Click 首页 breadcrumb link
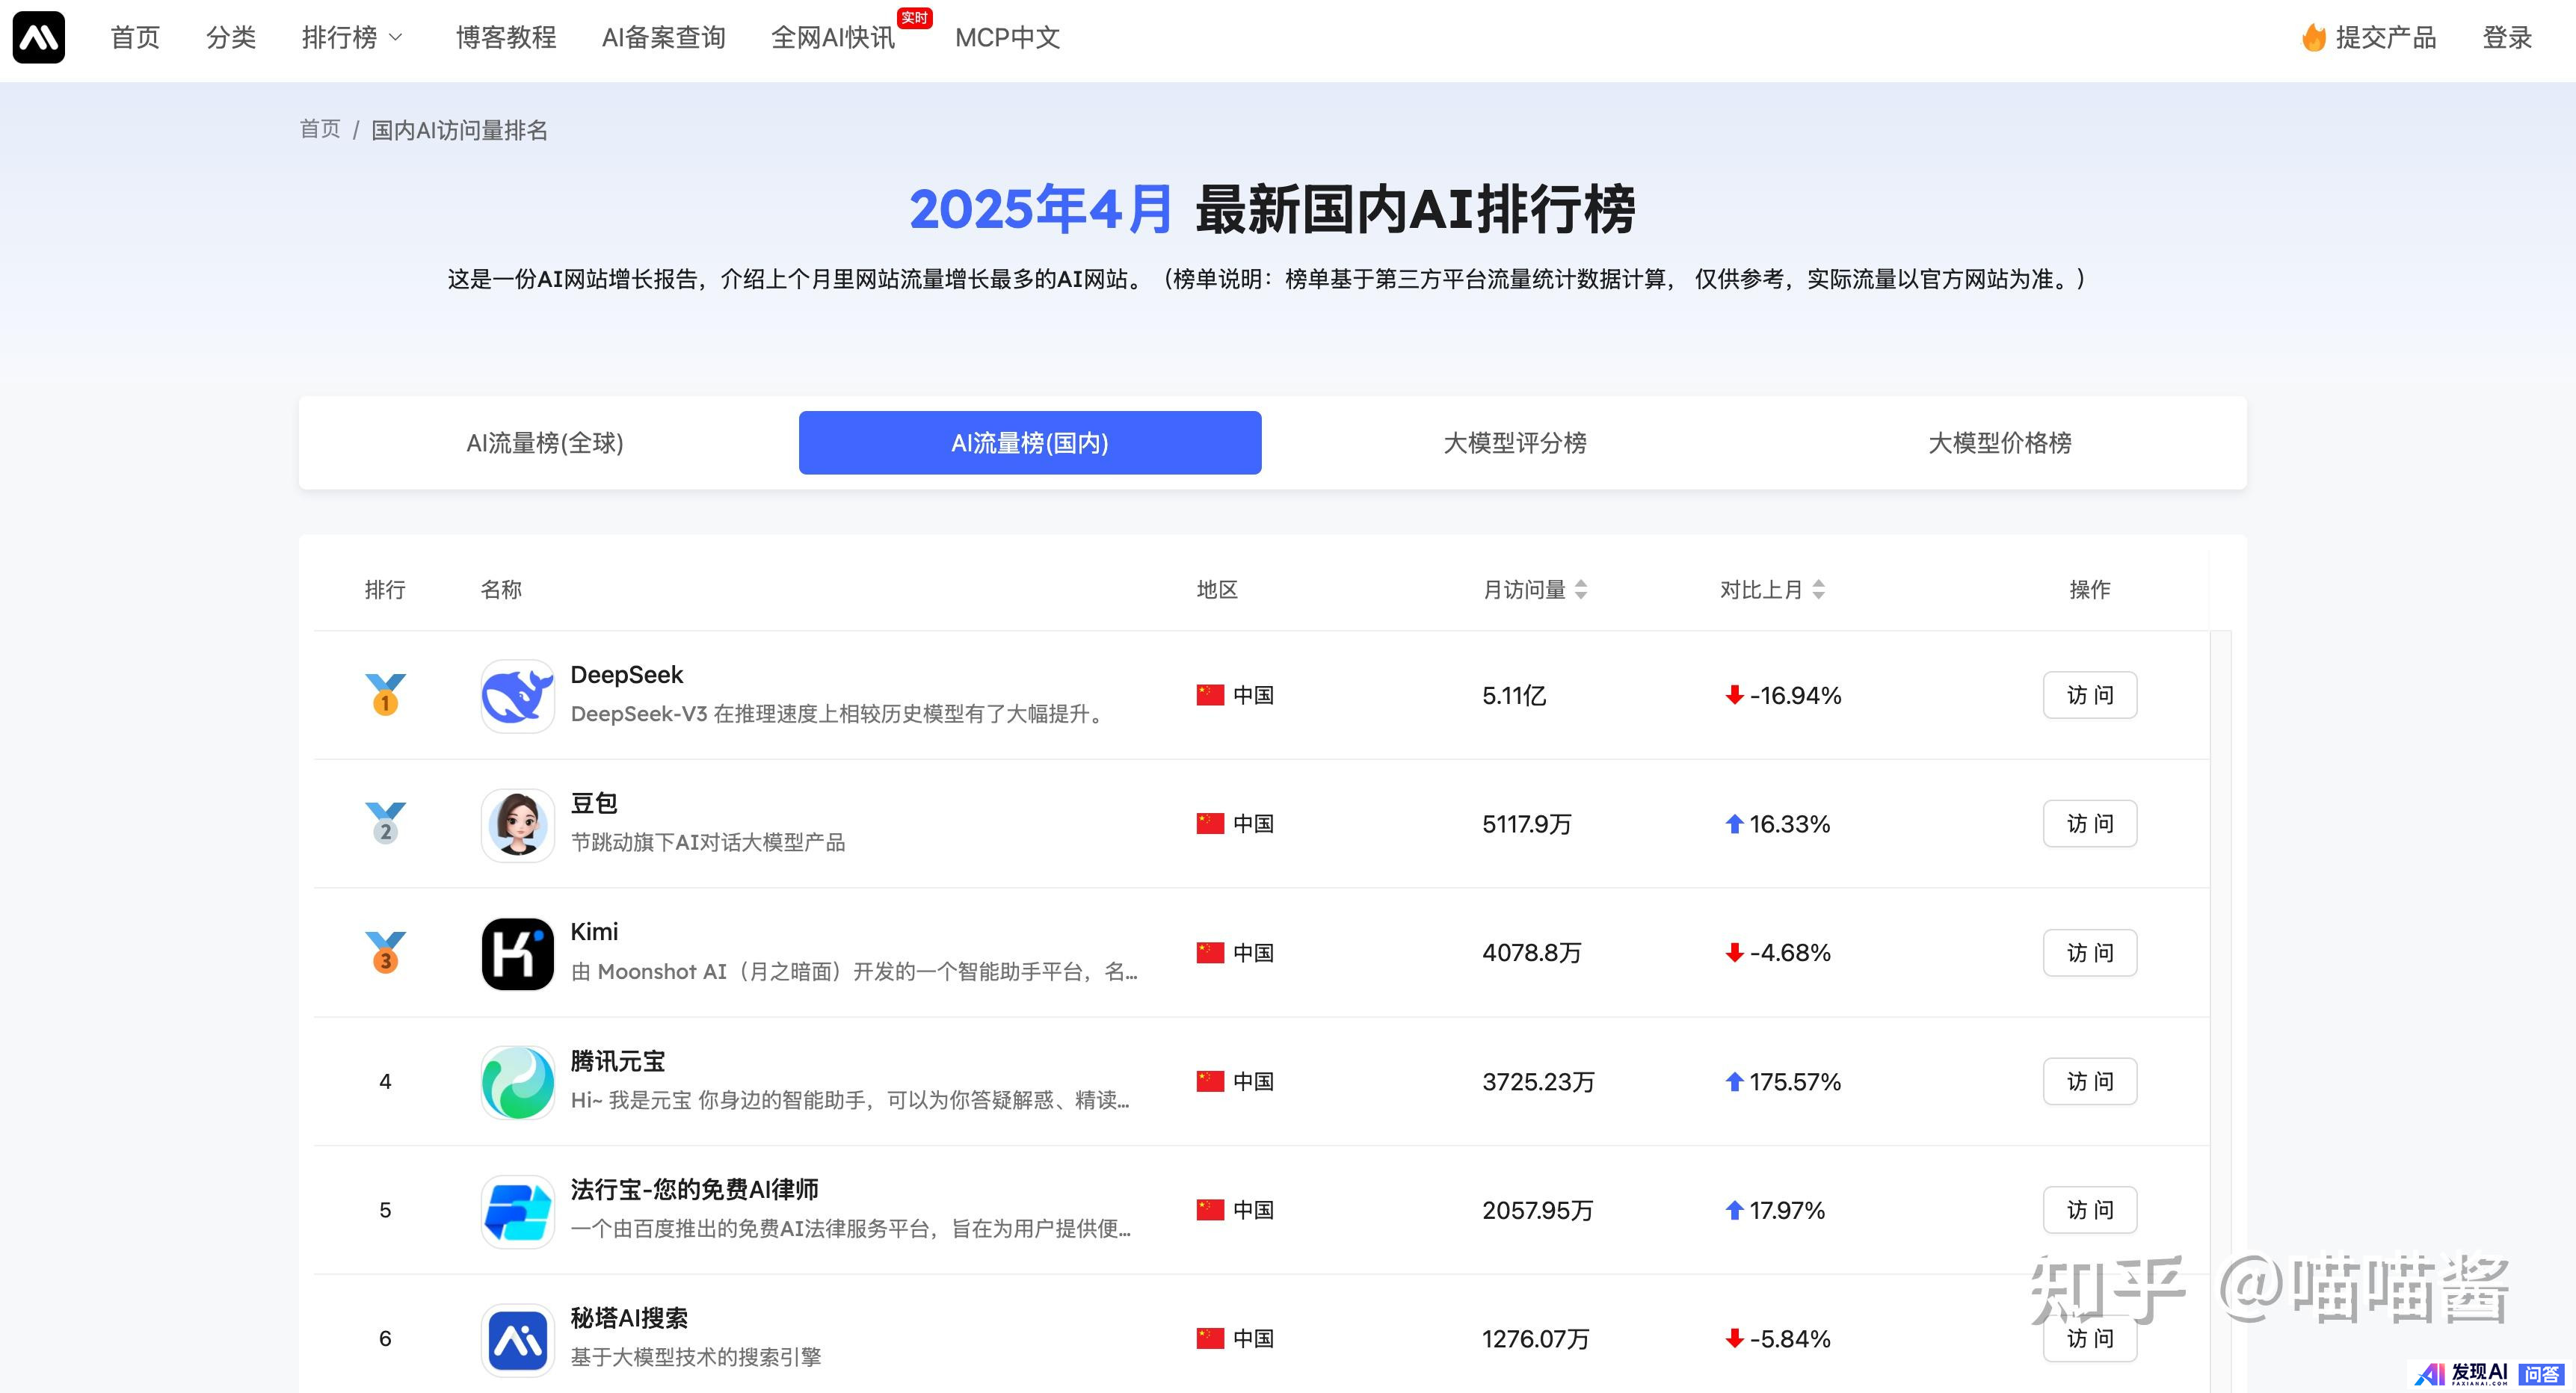Viewport: 2576px width, 1393px height. click(320, 130)
